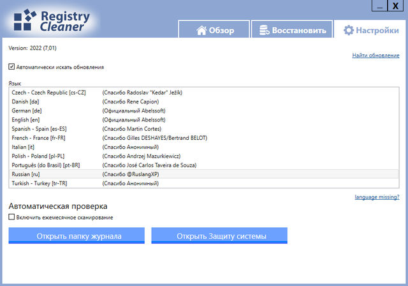
Task: Select Turkish - Turkey [tr-TR] language
Action: (x=204, y=183)
